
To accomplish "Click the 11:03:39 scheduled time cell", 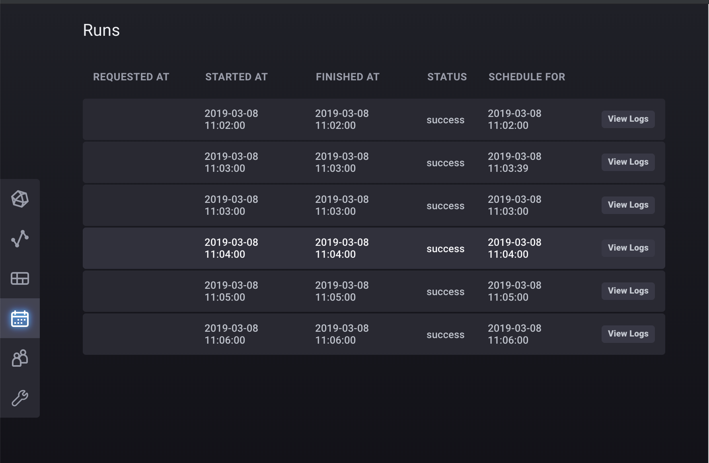I will pos(514,162).
